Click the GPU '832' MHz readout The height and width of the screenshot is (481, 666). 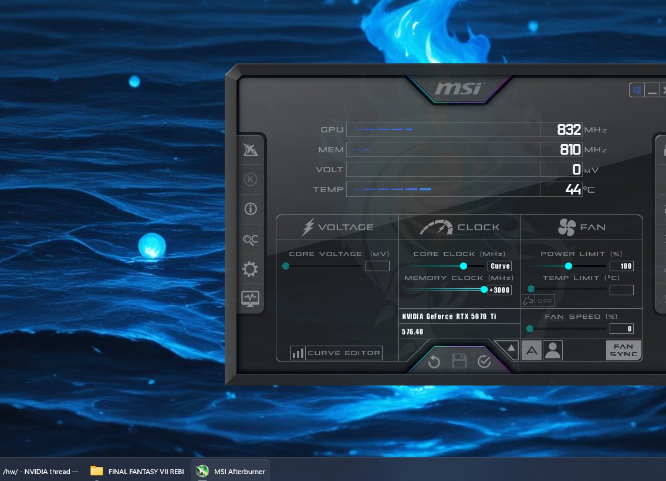569,129
